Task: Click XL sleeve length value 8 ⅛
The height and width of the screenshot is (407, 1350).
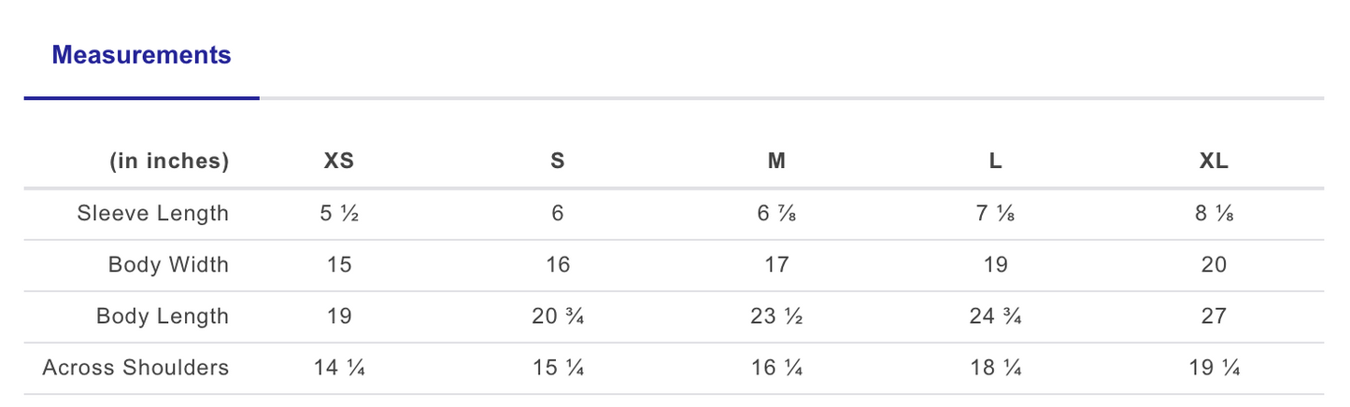Action: pos(1214,214)
